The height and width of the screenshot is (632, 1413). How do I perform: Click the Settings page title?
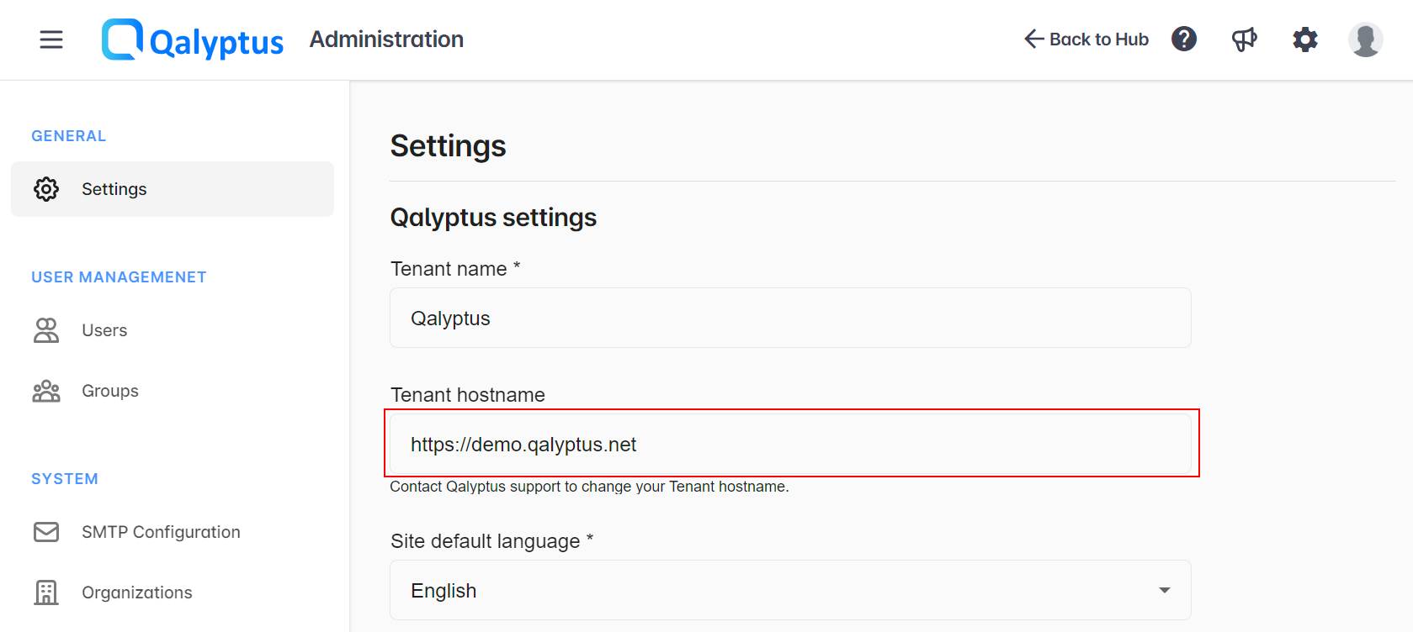(x=448, y=146)
